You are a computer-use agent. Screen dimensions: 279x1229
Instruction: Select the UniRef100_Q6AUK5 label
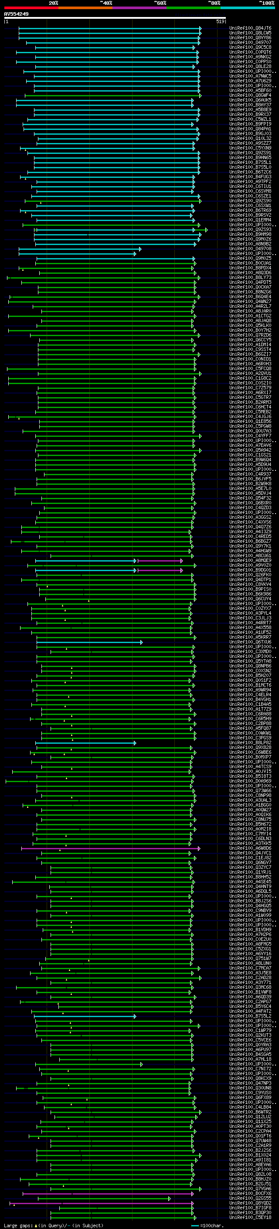click(250, 100)
